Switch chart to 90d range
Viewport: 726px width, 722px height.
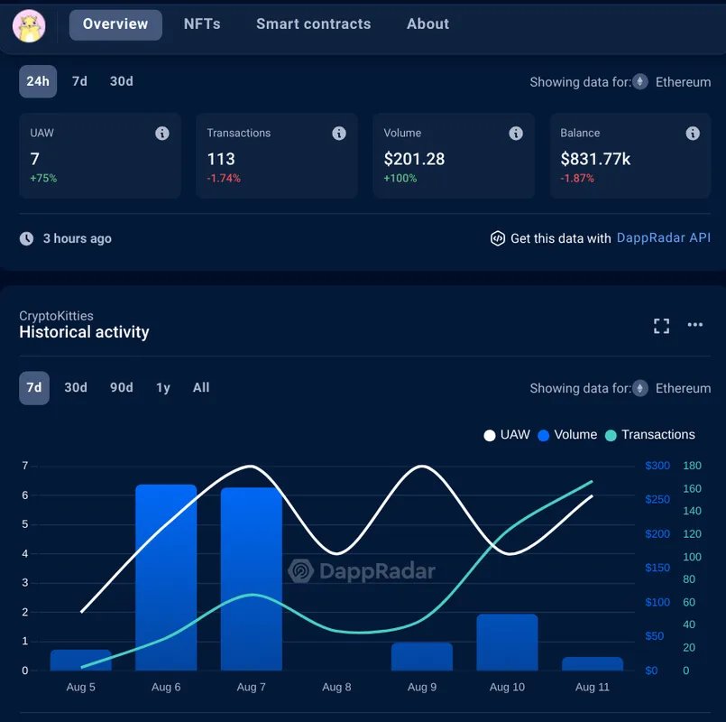pyautogui.click(x=122, y=388)
